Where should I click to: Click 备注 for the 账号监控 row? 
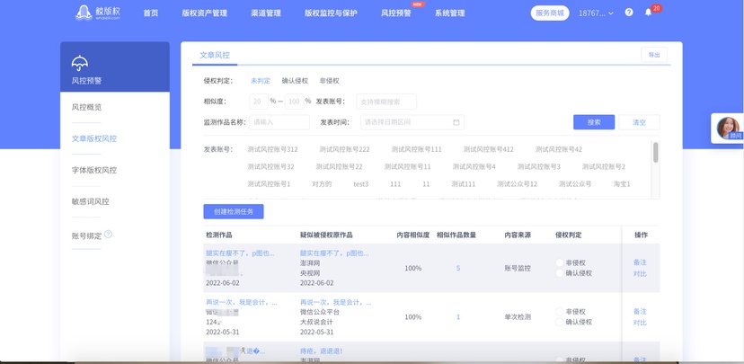(x=640, y=262)
